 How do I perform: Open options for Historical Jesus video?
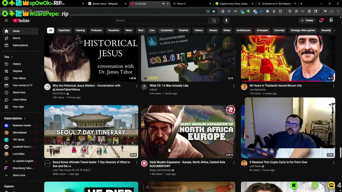[137, 86]
